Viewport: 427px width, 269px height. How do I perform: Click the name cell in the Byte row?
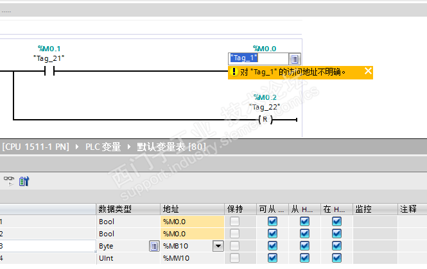point(48,246)
